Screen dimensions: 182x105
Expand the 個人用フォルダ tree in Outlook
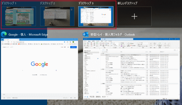(x=84, y=51)
